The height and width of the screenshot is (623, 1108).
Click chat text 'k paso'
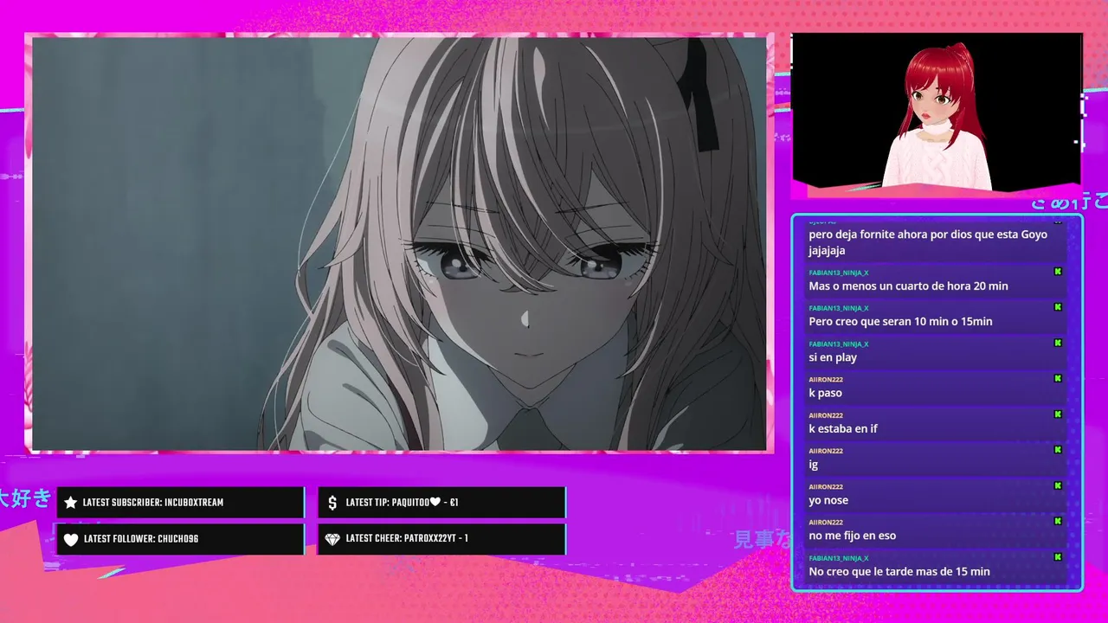pos(825,393)
